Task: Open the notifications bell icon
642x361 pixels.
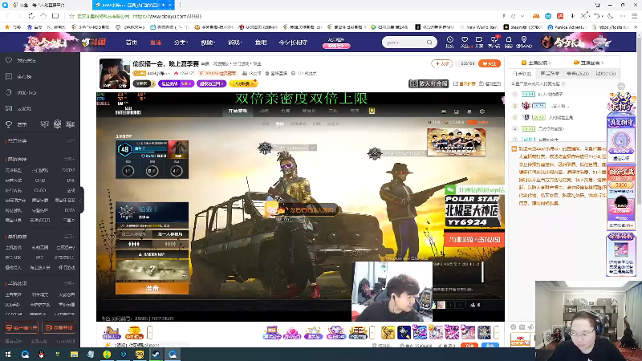Action: coord(509,39)
